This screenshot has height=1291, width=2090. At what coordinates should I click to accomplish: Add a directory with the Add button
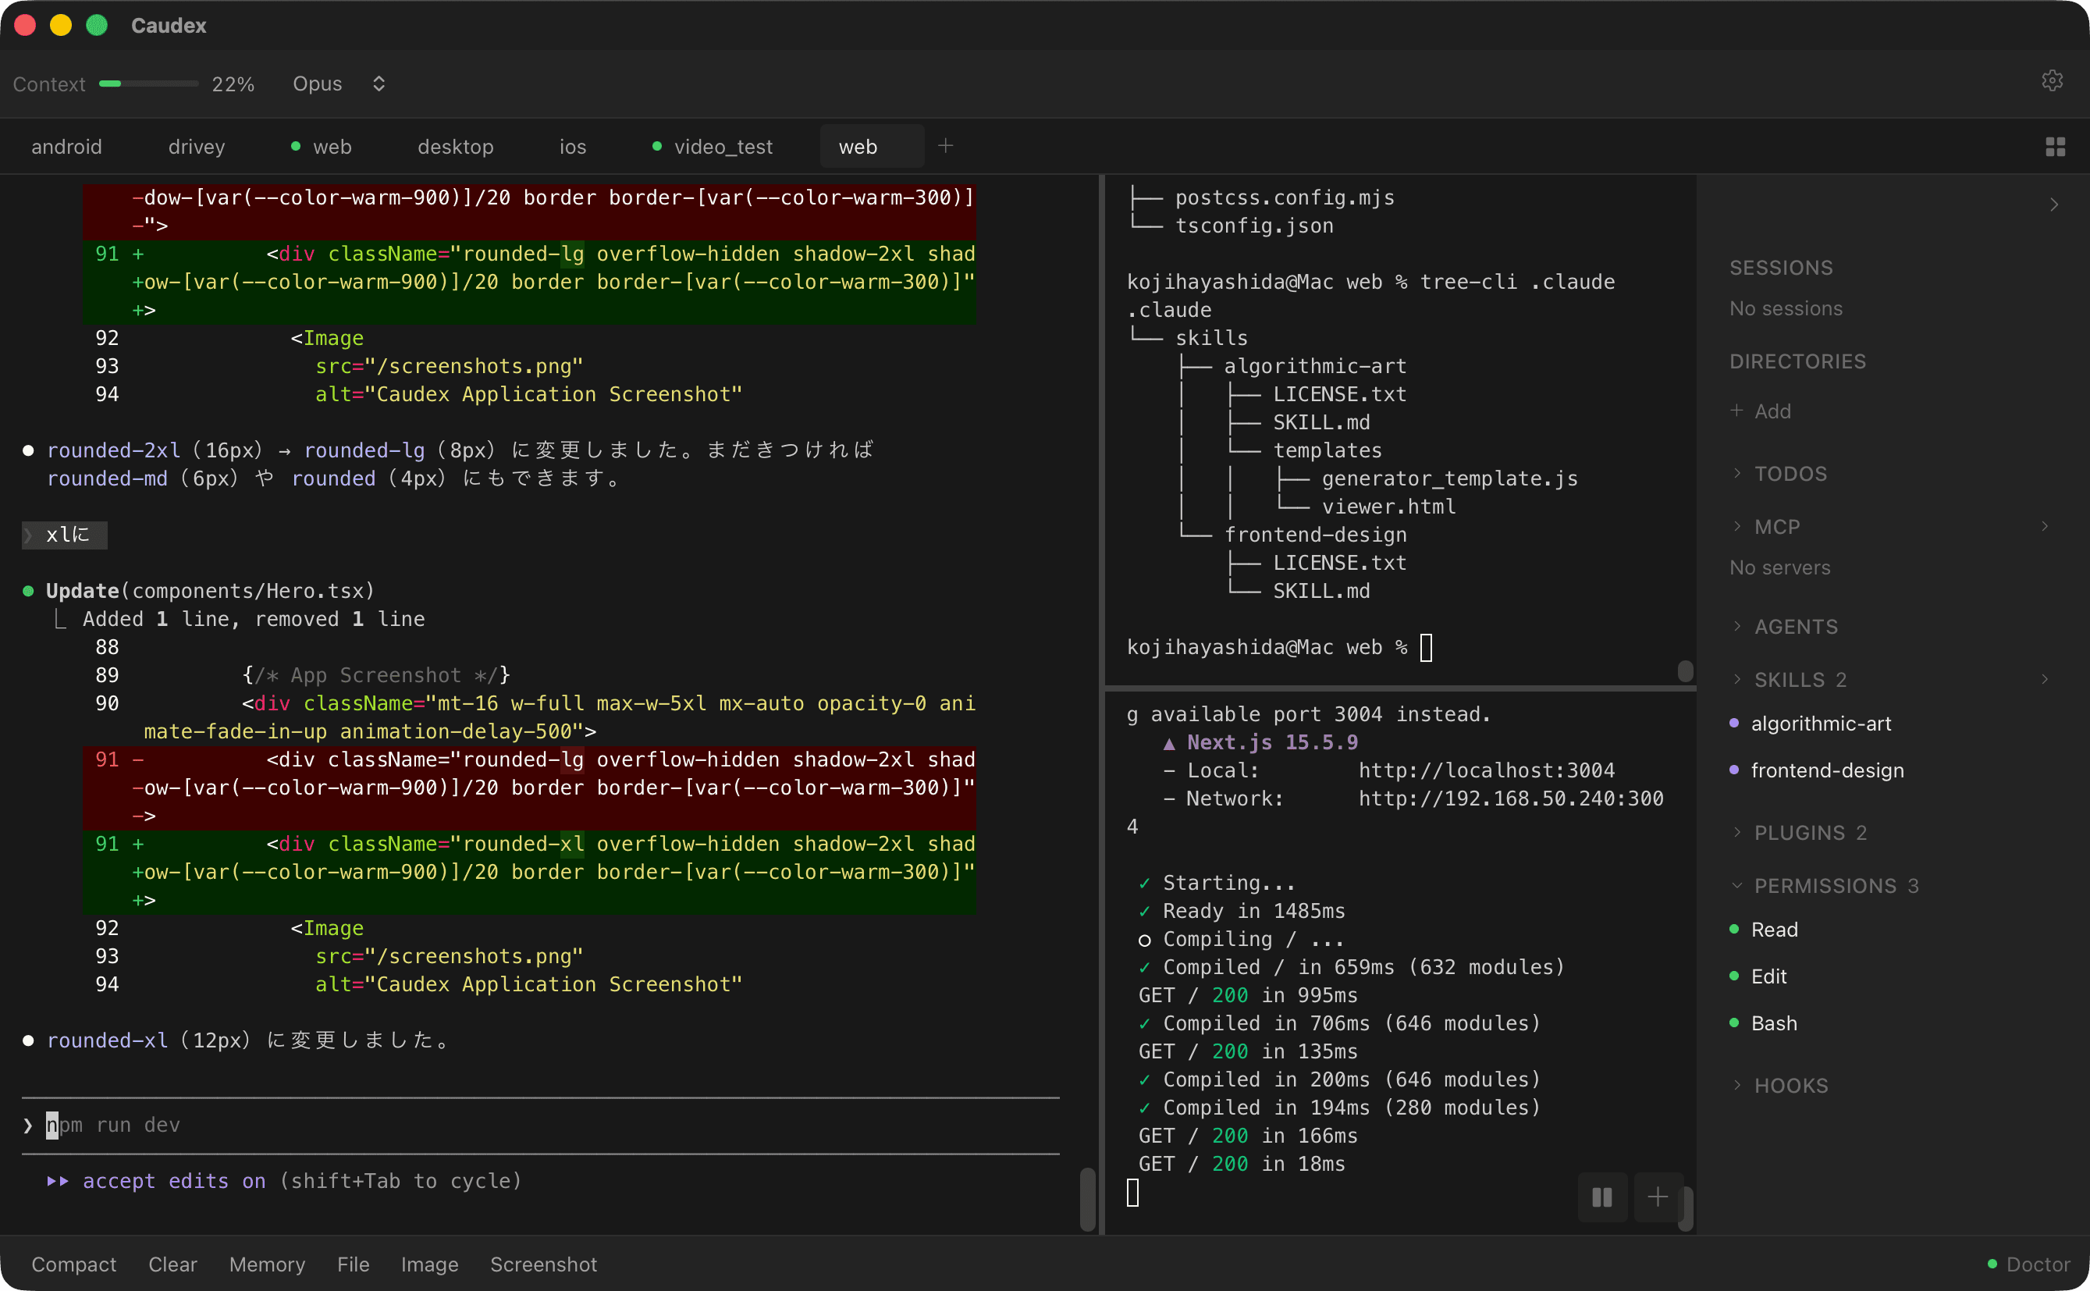click(x=1761, y=411)
